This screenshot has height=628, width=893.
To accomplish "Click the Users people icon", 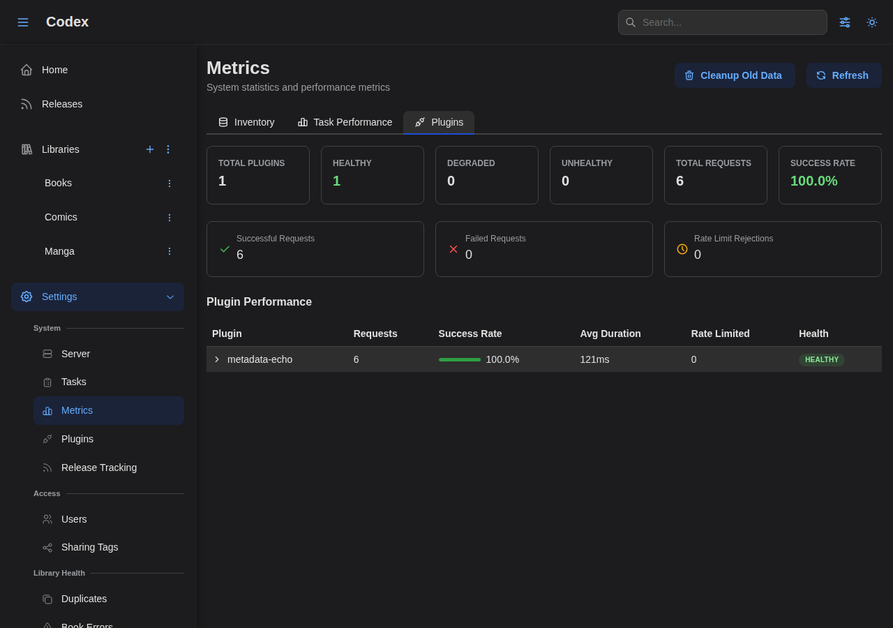I will (x=47, y=519).
